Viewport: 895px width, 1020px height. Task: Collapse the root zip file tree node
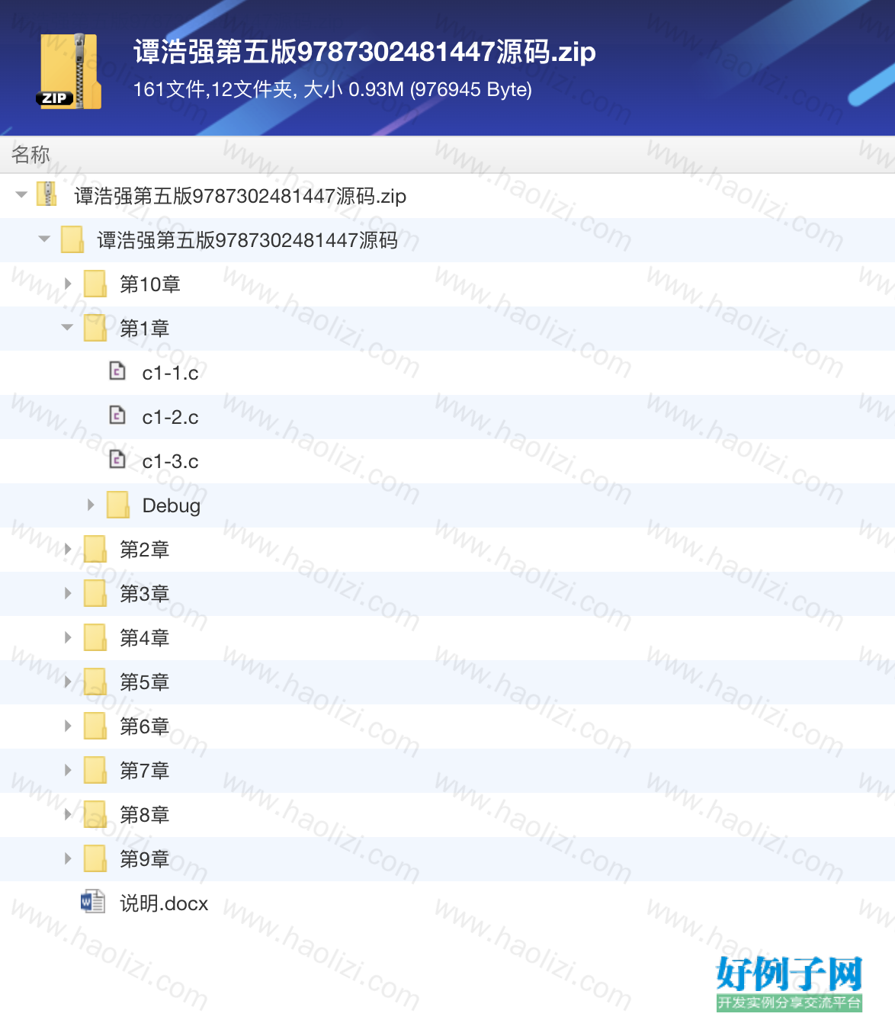[x=21, y=195]
